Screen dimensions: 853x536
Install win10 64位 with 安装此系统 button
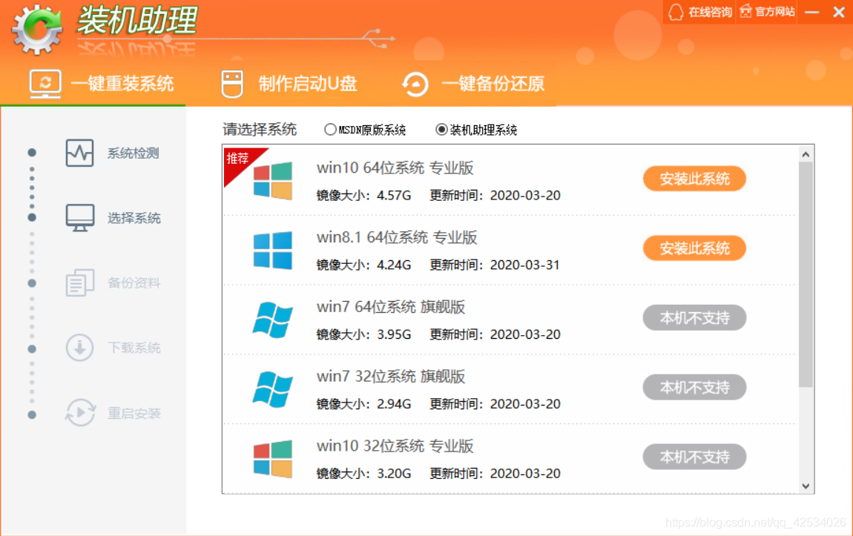[x=694, y=179]
